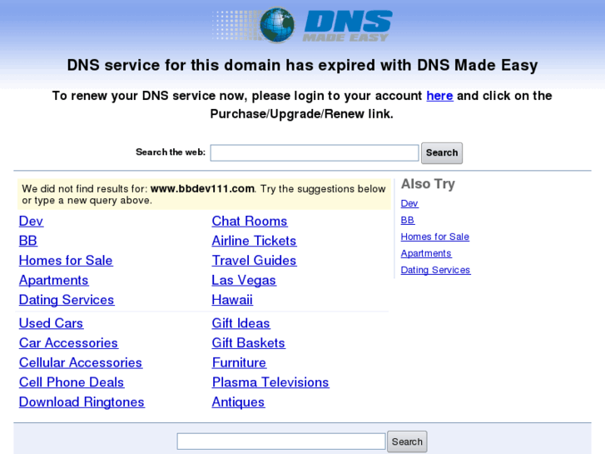Go to the Travel Guides link
The width and height of the screenshot is (605, 454).
point(254,261)
